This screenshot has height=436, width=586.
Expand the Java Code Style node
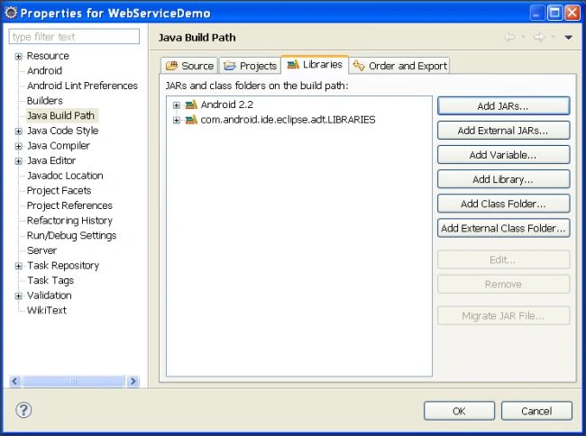click(x=18, y=131)
